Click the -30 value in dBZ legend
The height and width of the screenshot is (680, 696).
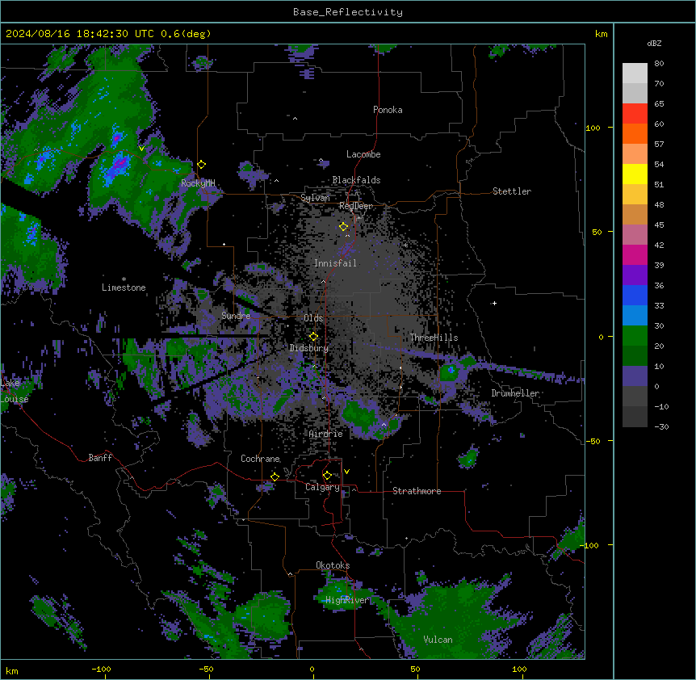(662, 427)
